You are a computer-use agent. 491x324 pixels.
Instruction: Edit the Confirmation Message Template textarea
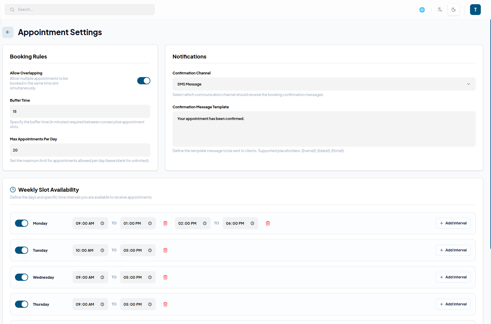tap(324, 129)
